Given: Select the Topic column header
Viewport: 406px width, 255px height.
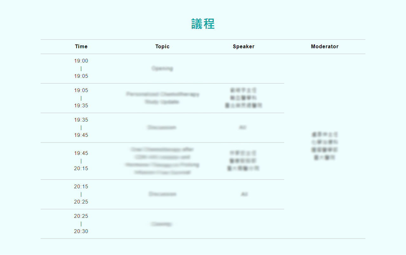Looking at the screenshot, I should click(162, 46).
